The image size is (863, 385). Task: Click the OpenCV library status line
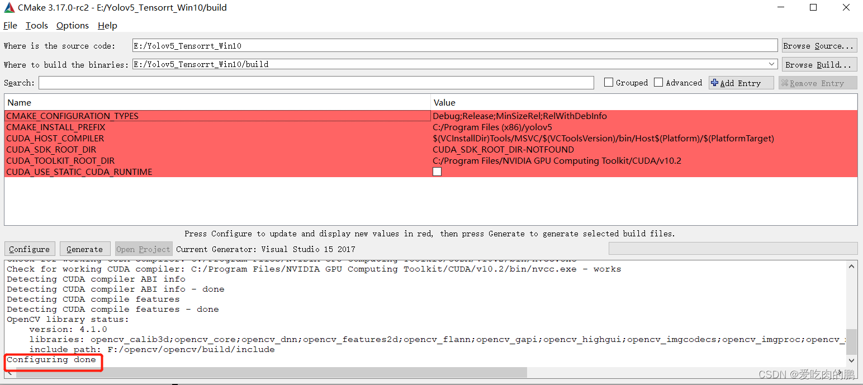tap(68, 320)
